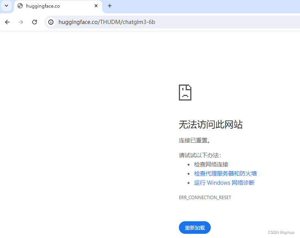
Task: Select the huggingface.co browser tab
Action: pyautogui.click(x=58, y=6)
